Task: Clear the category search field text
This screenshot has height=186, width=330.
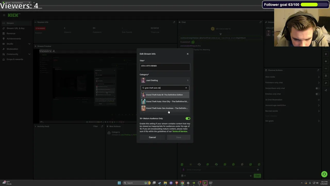Action: [x=186, y=88]
